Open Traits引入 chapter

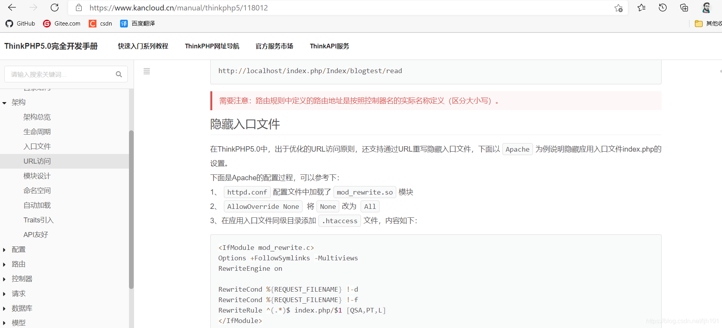pos(38,220)
